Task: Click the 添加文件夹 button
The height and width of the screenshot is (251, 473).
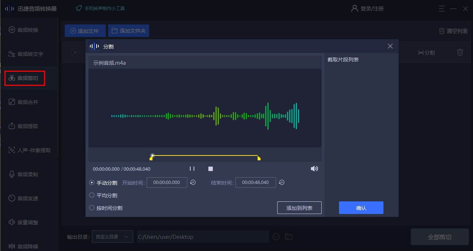Action: (128, 31)
